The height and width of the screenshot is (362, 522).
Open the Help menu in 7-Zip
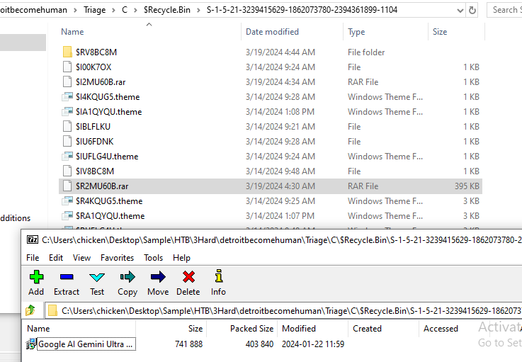(181, 258)
